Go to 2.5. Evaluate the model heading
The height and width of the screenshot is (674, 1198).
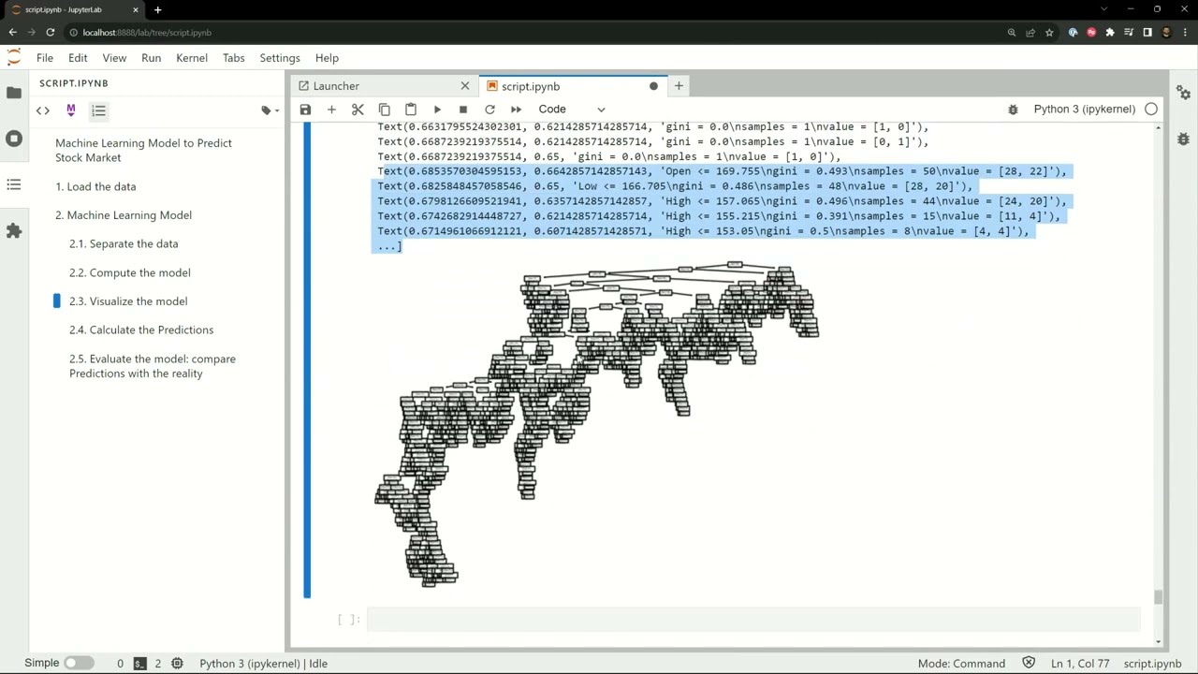pos(153,366)
